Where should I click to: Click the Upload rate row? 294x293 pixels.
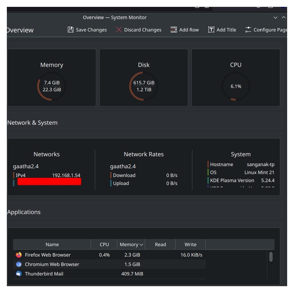click(144, 183)
